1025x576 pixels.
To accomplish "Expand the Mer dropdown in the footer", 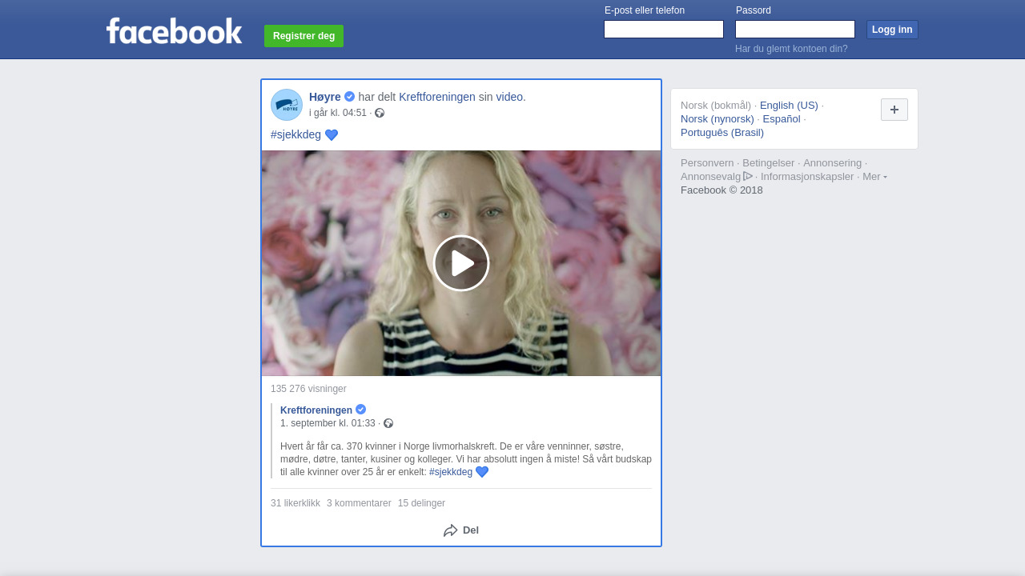I will 874,177.
